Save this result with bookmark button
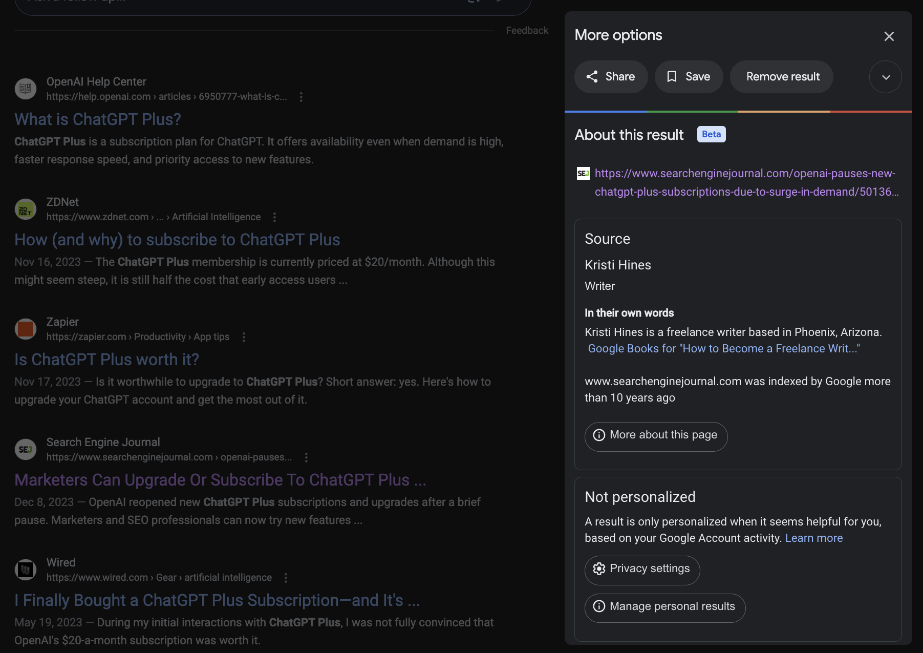Screen dimensions: 923x653 [689, 77]
